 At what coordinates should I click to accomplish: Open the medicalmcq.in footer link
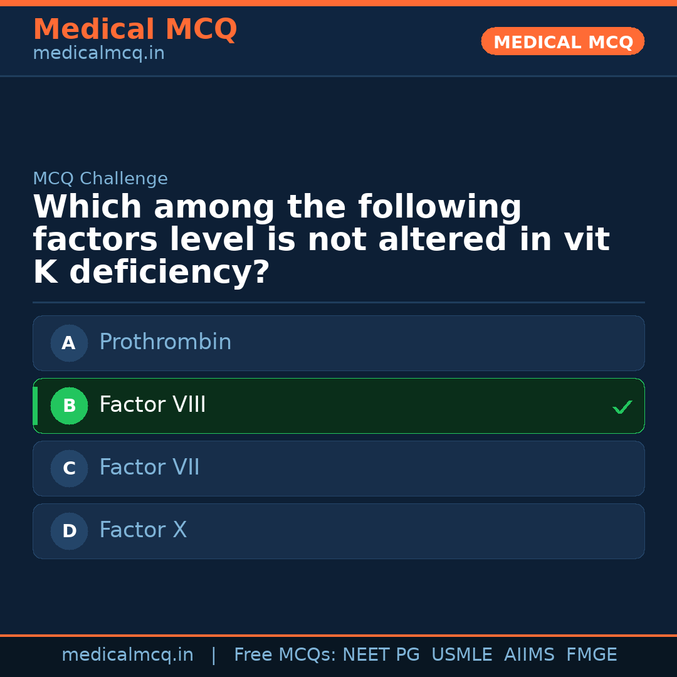click(128, 654)
